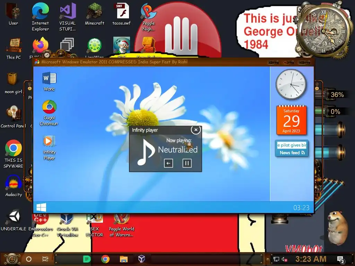Click the Saturday 29 April calendar gadget

coord(291,120)
